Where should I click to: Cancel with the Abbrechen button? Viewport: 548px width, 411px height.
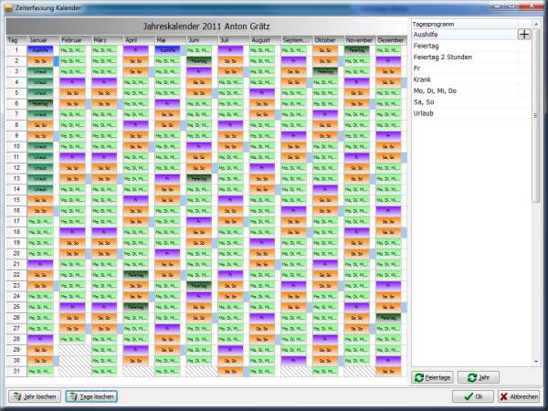[519, 396]
